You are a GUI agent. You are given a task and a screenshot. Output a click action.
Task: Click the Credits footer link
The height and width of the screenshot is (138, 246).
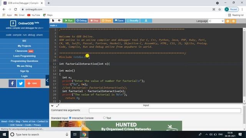pos(28,125)
